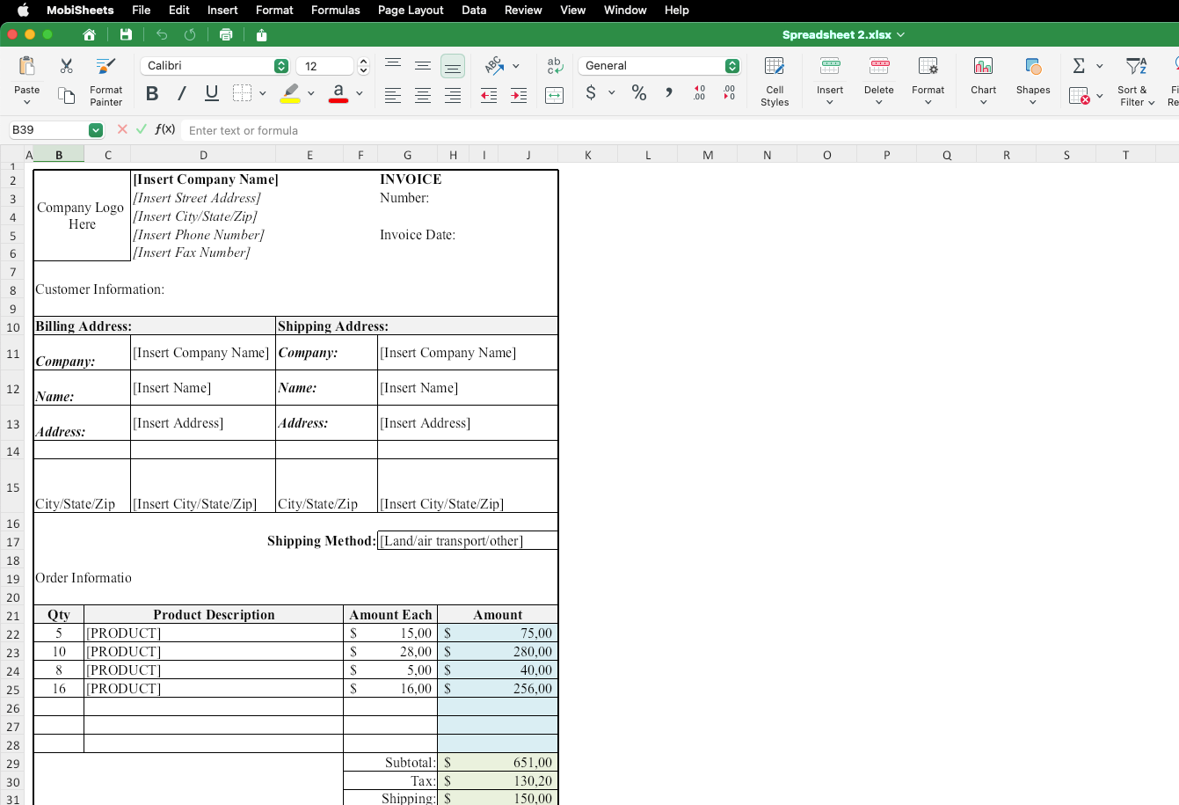The image size is (1179, 805).
Task: Click the Save floppy disk icon
Action: (126, 34)
